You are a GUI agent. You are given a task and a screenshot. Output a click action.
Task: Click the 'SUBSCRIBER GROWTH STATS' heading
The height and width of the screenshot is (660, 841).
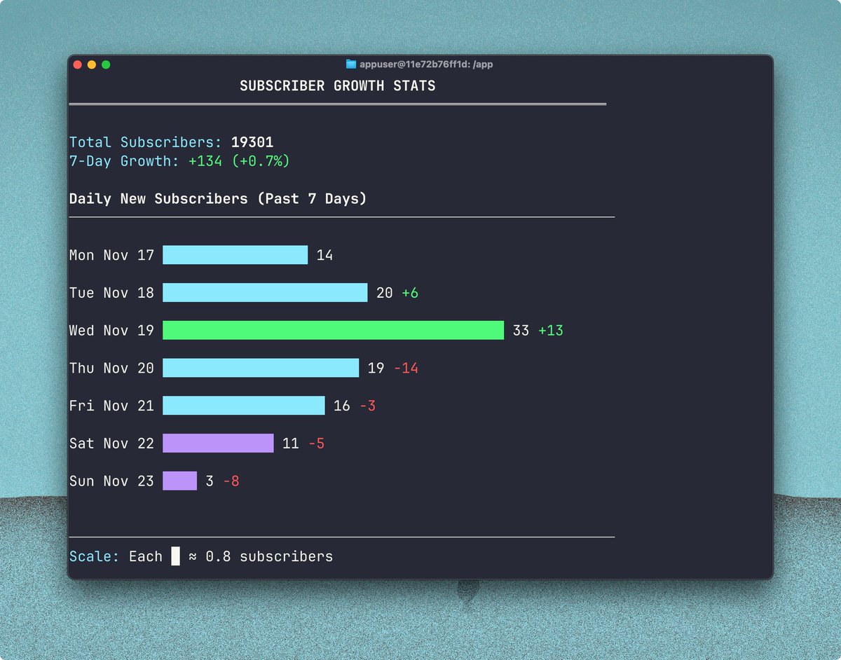[x=338, y=85]
